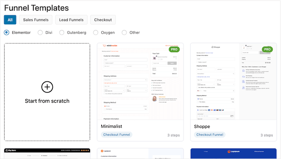The width and height of the screenshot is (281, 159).
Task: Show the Lead Funnels tab
Action: pyautogui.click(x=71, y=20)
